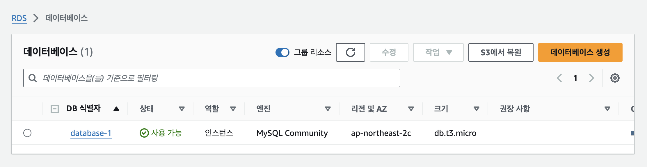Open the 작업 actions dropdown
The height and width of the screenshot is (167, 647).
point(438,52)
